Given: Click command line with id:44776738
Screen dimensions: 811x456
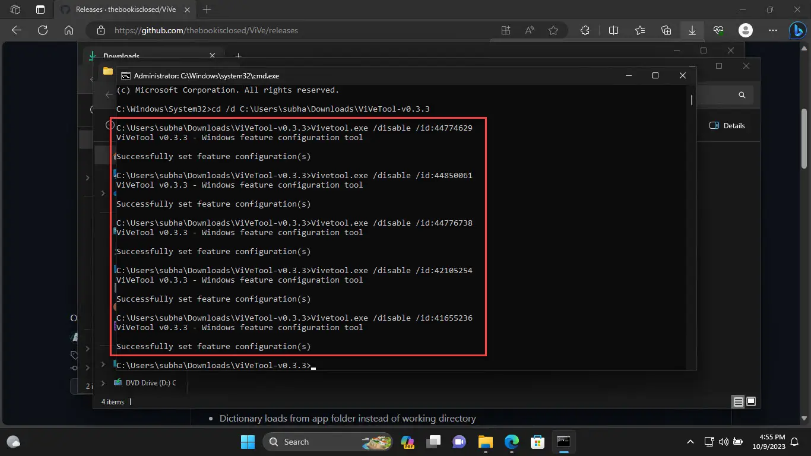Looking at the screenshot, I should 294,223.
